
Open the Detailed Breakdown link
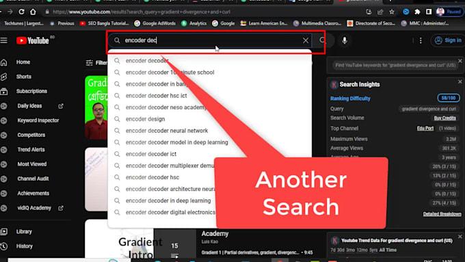click(x=442, y=214)
